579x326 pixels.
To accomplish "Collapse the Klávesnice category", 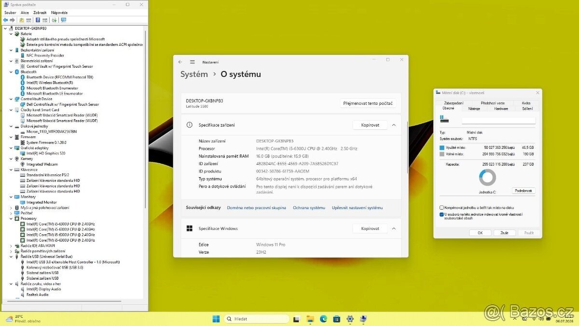I will tap(11, 170).
